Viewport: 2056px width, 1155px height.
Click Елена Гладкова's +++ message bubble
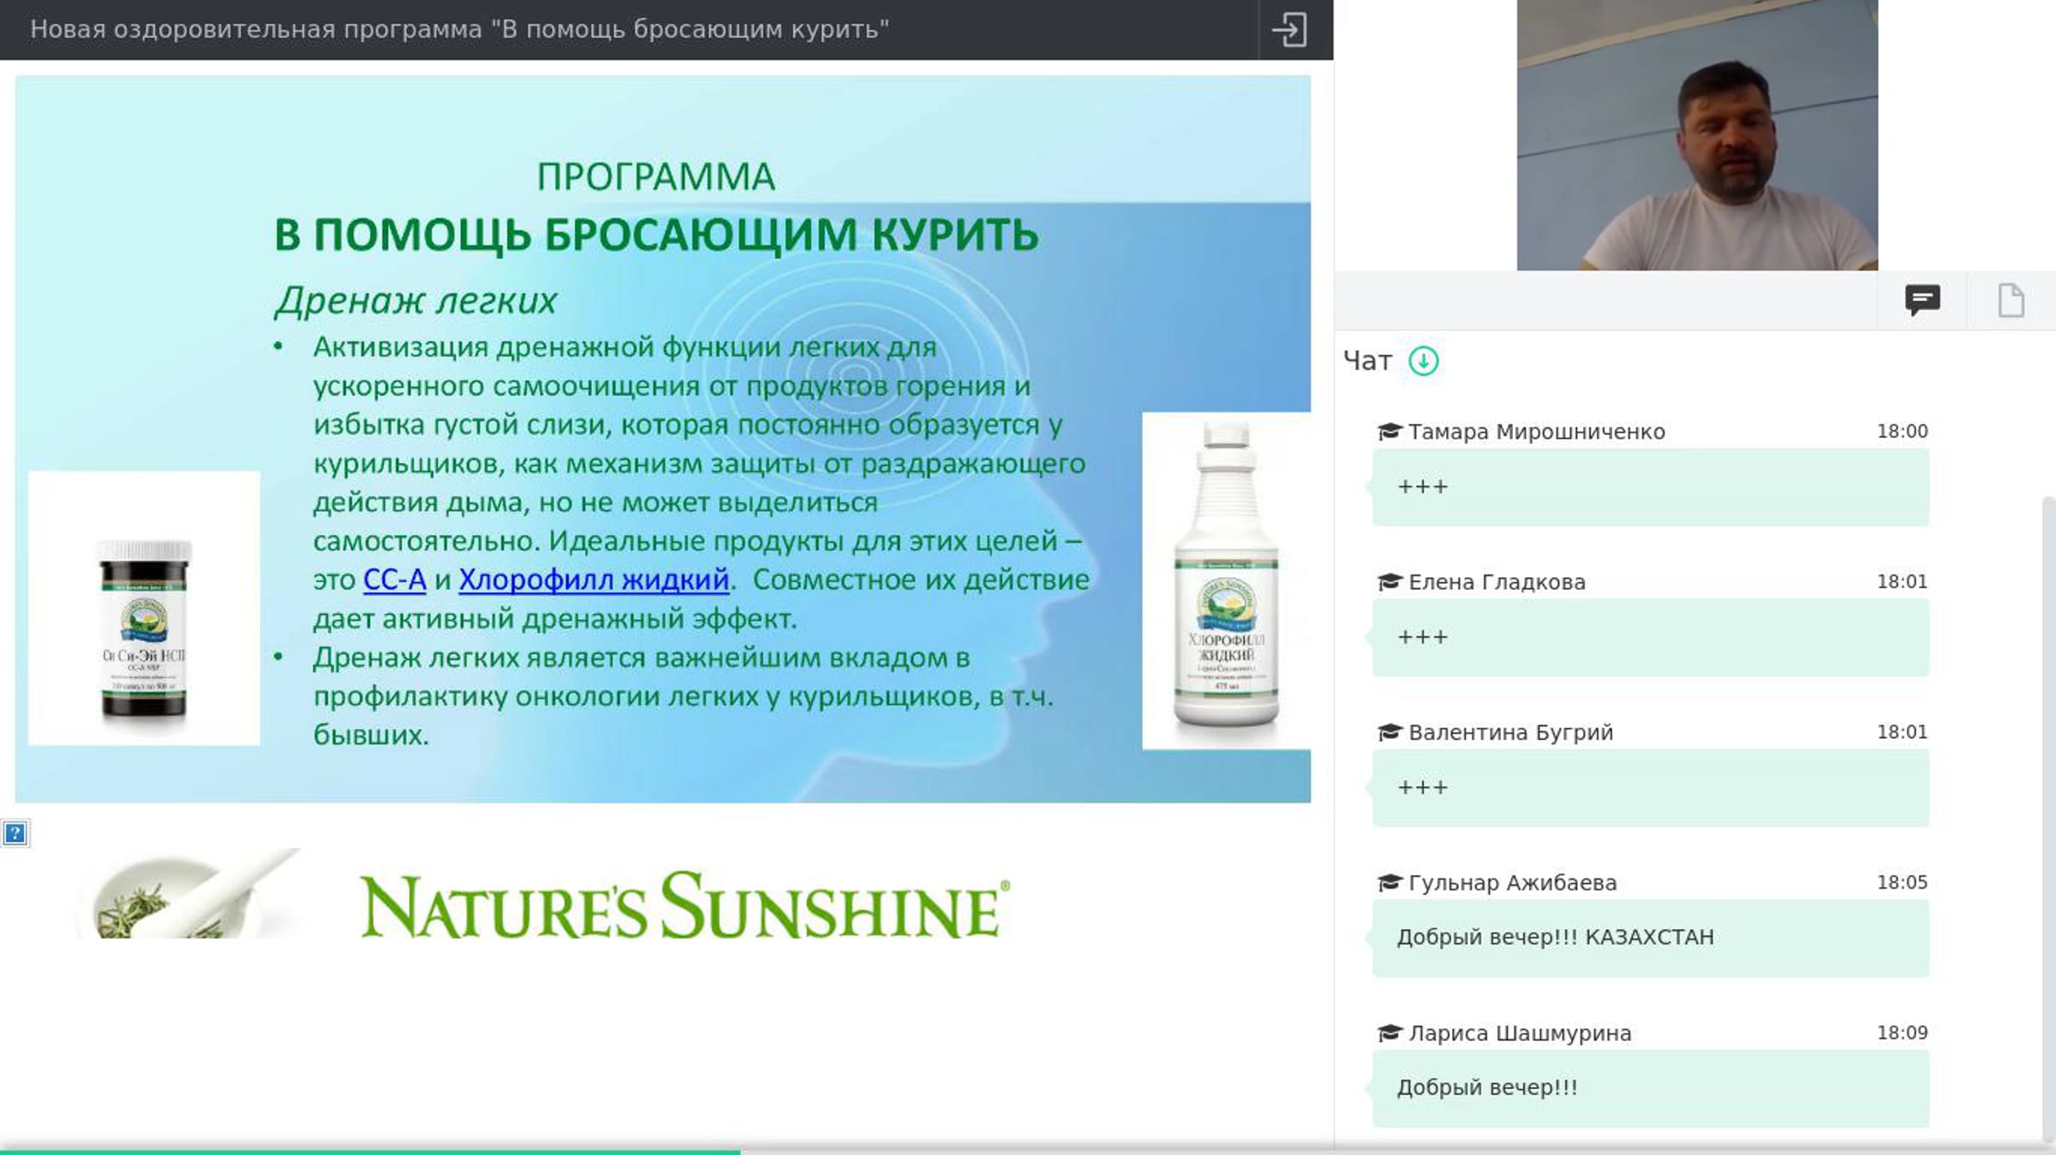click(x=1650, y=638)
